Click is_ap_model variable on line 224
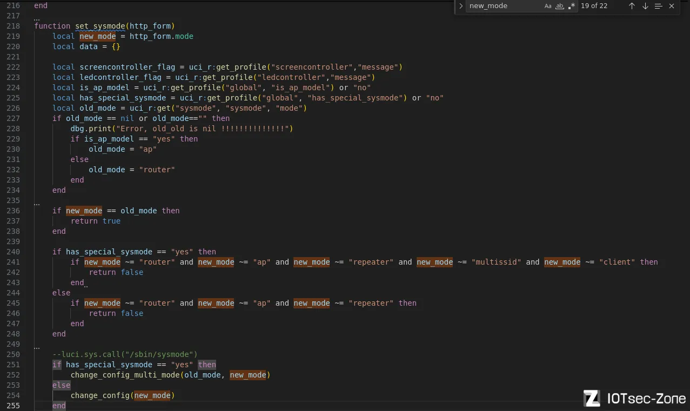Screen dimensions: 690x411 coord(104,87)
